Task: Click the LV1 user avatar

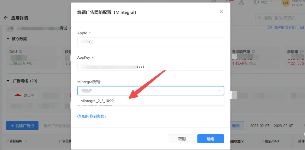Action: (x=286, y=3)
